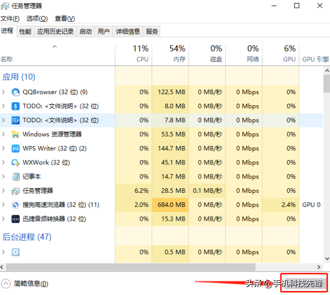This screenshot has width=330, height=295.
Task: Click the Windows 资源管理器 folder icon
Action: 15,134
